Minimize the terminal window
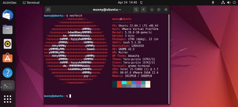Image resolution: width=238 pixels, height=107 pixels. (152, 10)
